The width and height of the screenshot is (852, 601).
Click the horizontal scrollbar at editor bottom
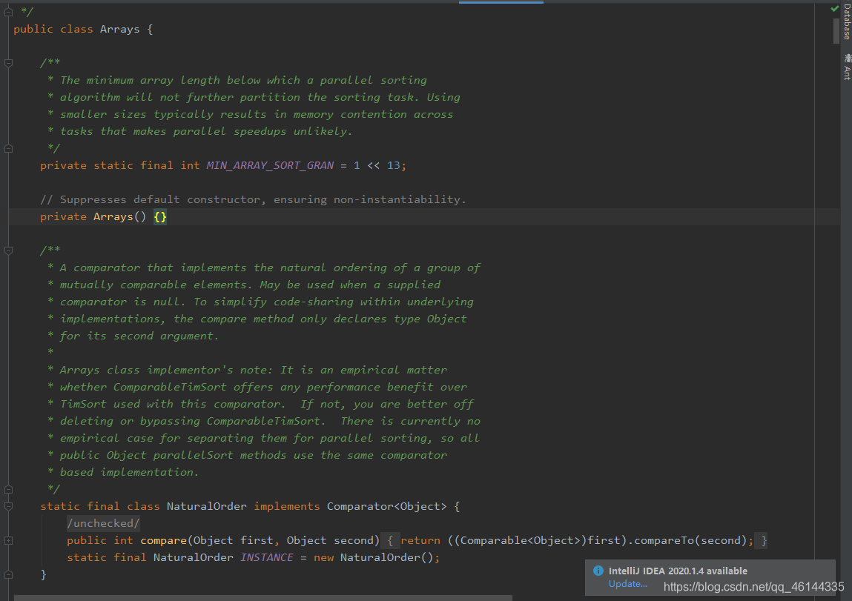tap(263, 598)
